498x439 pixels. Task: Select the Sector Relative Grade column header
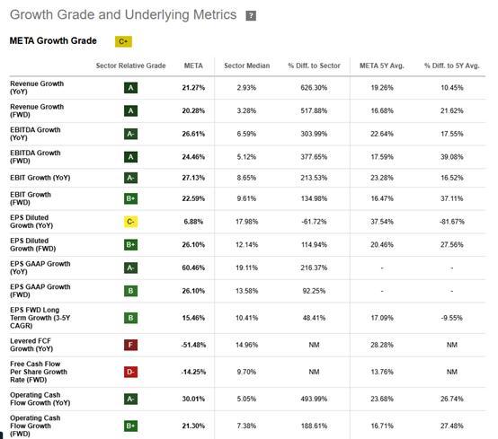point(131,66)
